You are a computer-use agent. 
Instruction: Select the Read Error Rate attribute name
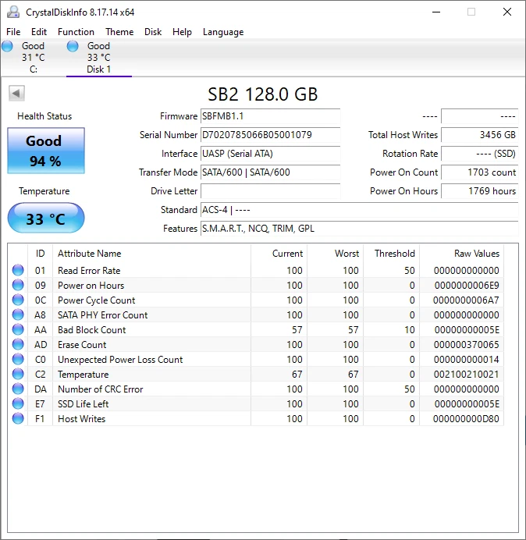click(89, 271)
